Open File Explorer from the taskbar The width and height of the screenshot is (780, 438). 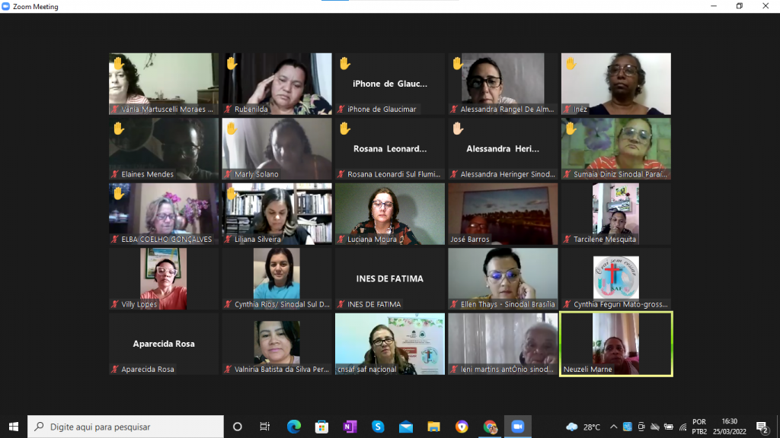[x=433, y=427]
